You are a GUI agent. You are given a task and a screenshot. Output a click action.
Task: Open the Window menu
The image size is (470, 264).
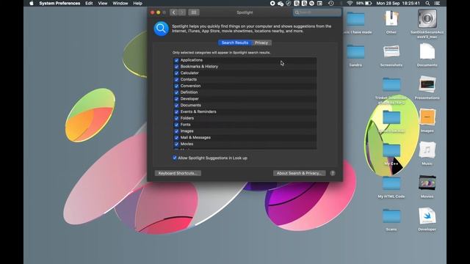[120, 3]
